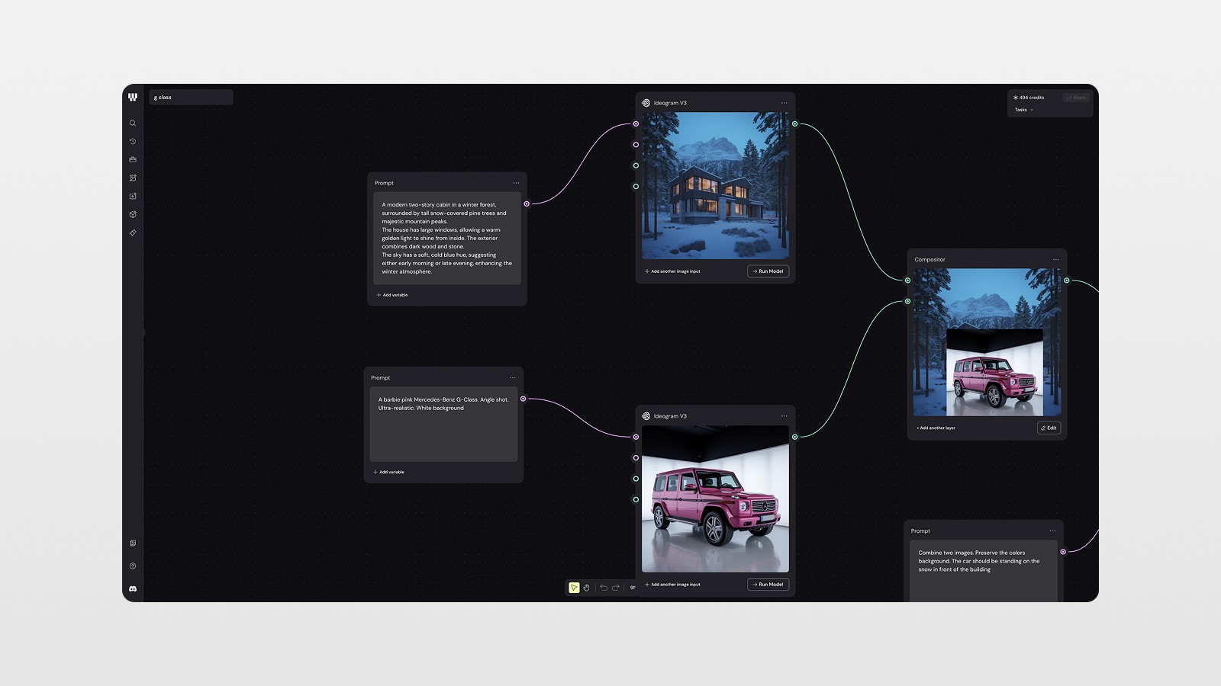Click 'Add variable' under the G-Class prompt
Screen dimensions: 1221x686
(x=388, y=473)
